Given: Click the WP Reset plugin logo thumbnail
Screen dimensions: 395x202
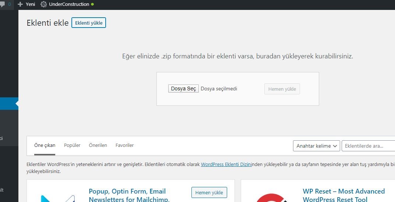Looking at the screenshot, I should click(272, 198).
